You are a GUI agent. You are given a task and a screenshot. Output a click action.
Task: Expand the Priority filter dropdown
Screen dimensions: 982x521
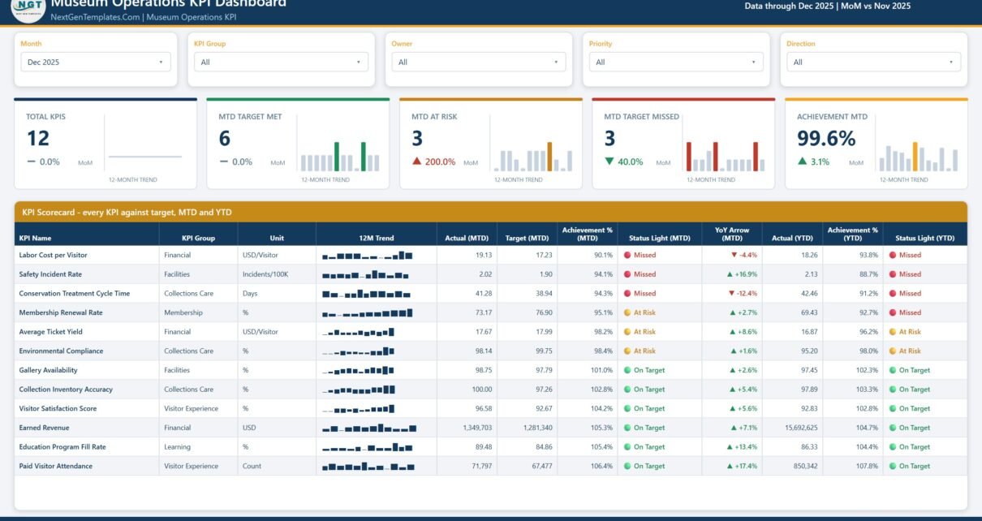pyautogui.click(x=676, y=62)
